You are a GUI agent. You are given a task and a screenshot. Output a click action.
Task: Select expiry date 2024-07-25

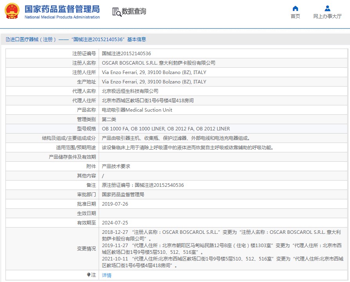pos(115,222)
